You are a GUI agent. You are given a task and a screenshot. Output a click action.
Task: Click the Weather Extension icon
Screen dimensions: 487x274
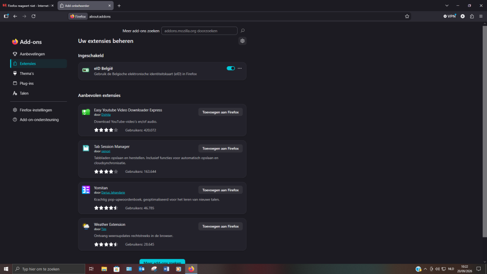pos(86,226)
